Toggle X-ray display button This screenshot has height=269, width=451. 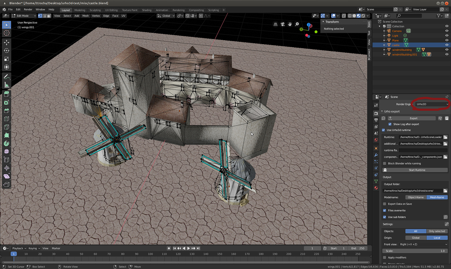(344, 16)
